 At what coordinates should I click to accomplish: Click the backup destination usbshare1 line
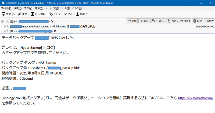tap(41, 68)
